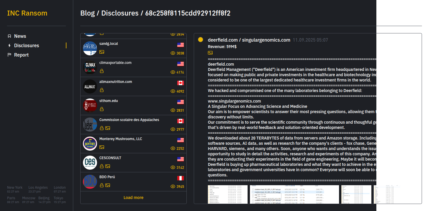Click the view count 2831
The image size is (429, 211).
click(180, 110)
